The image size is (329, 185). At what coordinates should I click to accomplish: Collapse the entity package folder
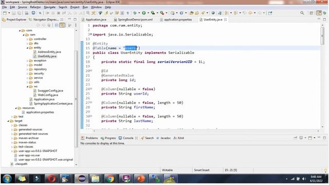[27, 48]
